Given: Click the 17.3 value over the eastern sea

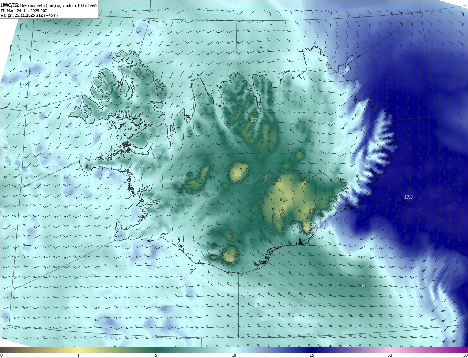Looking at the screenshot, I should point(408,197).
